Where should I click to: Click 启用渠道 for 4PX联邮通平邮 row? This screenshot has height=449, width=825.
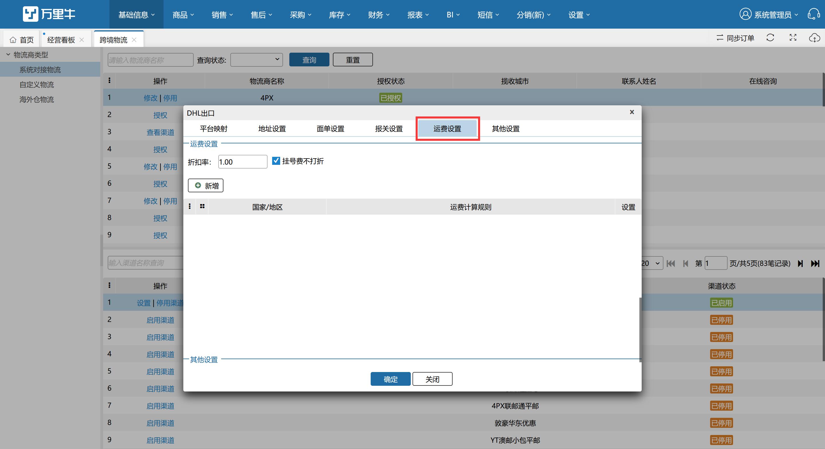pyautogui.click(x=160, y=406)
